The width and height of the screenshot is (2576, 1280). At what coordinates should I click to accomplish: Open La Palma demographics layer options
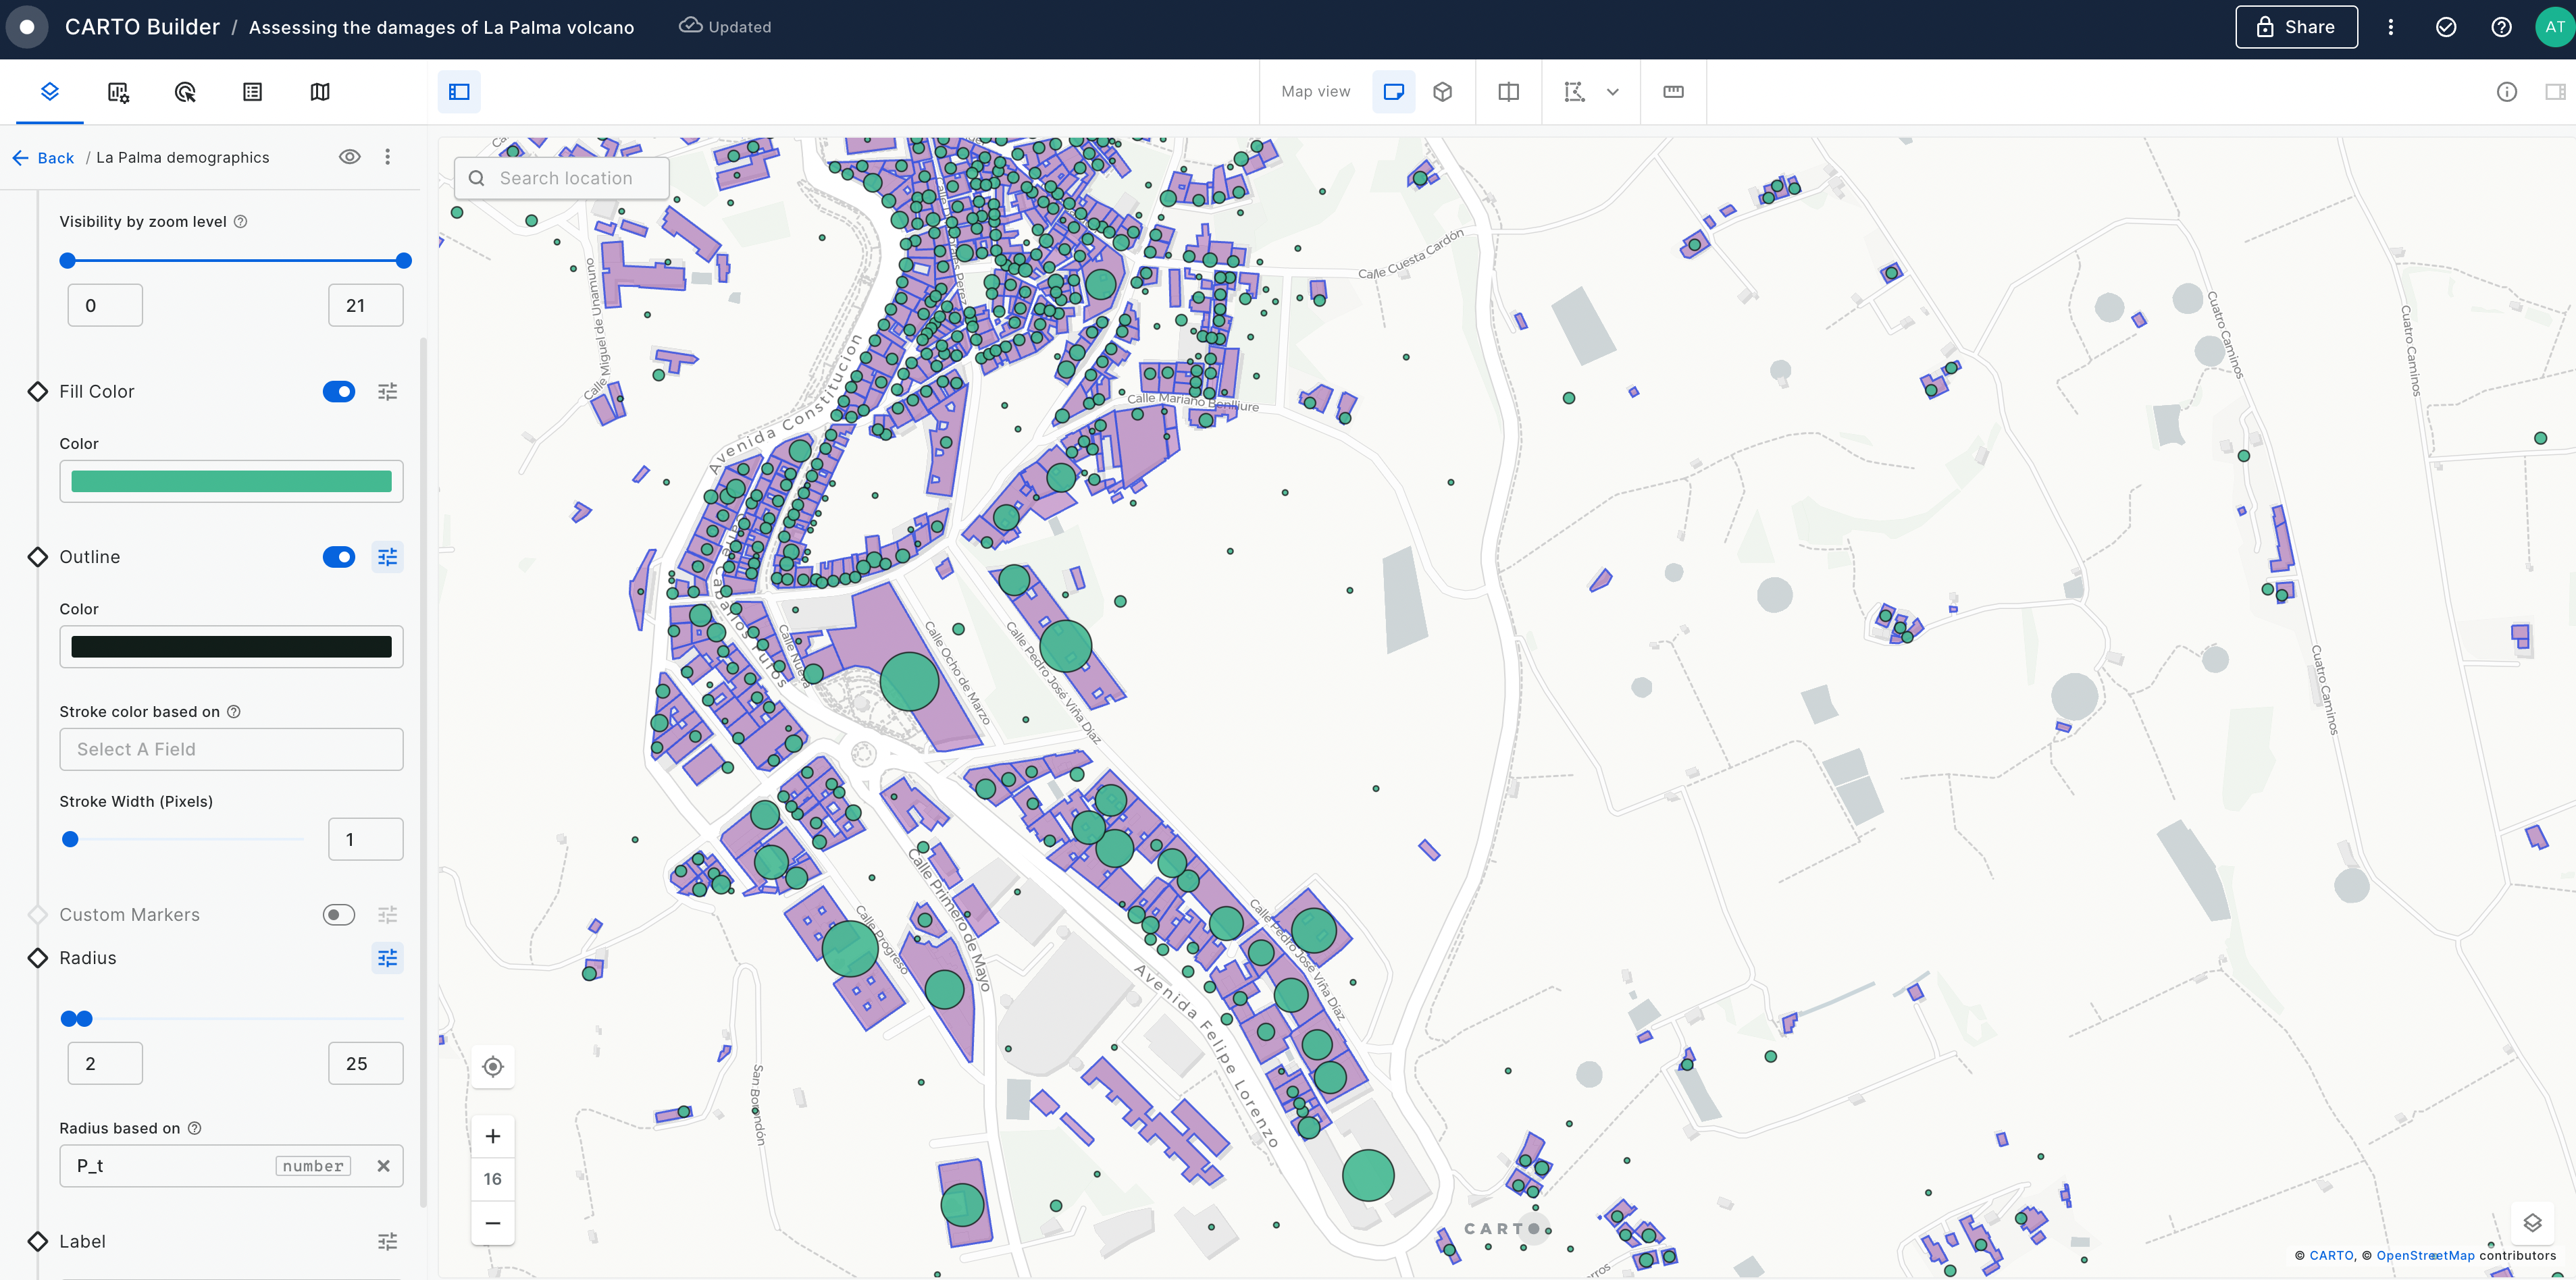tap(387, 157)
